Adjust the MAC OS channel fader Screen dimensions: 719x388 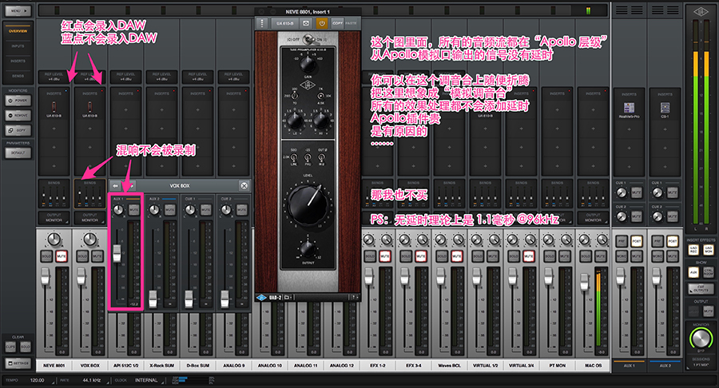coord(584,281)
